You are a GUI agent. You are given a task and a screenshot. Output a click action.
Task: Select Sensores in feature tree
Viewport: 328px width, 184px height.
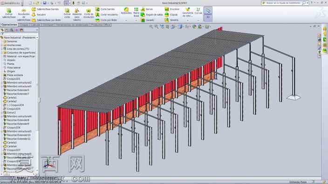(x=10, y=41)
